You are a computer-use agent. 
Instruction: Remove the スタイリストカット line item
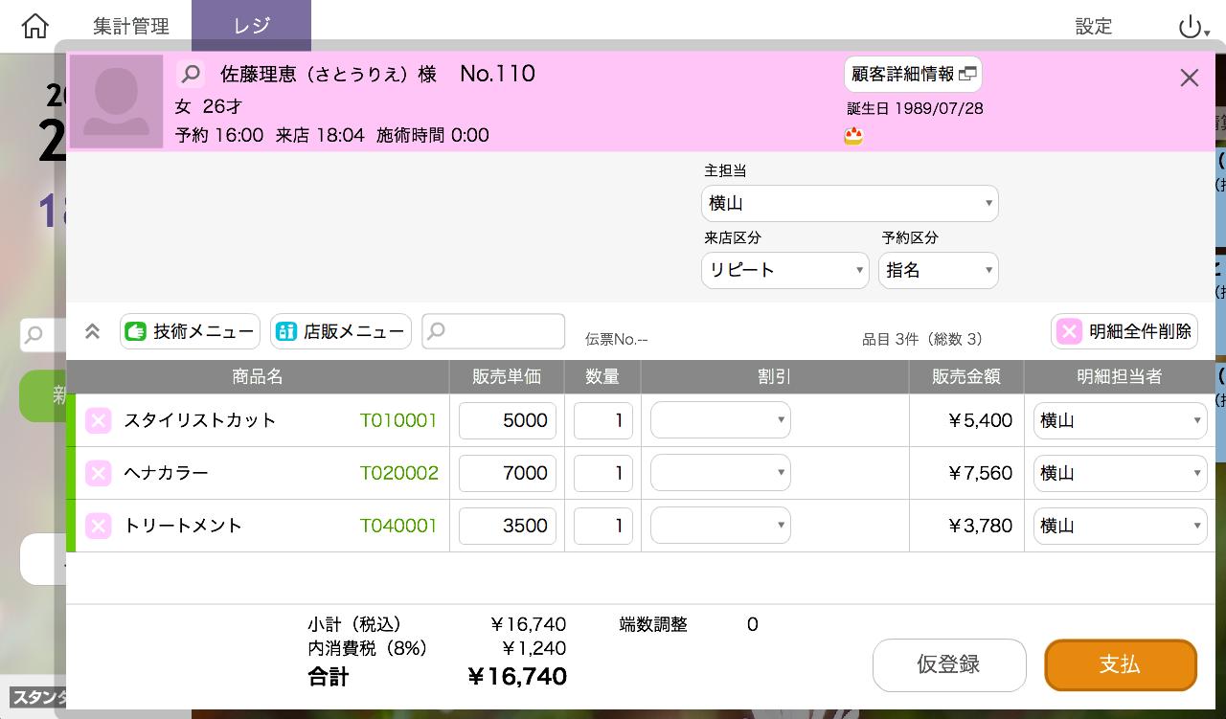tap(99, 420)
